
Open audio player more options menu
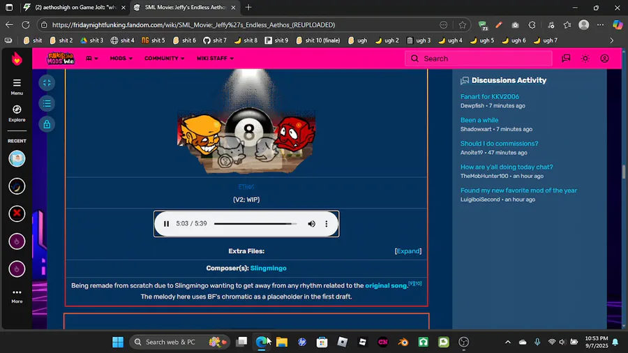point(327,224)
